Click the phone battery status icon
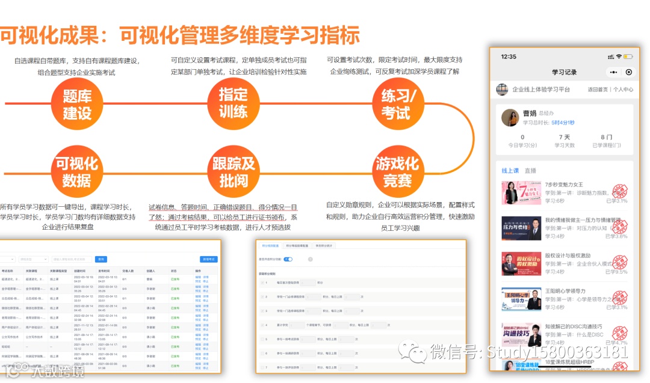The image size is (650, 383). tap(628, 57)
